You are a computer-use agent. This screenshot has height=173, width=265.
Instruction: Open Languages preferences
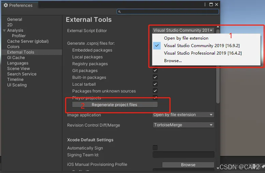[18, 63]
